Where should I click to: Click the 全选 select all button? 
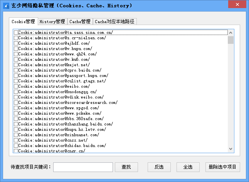coord(188,167)
